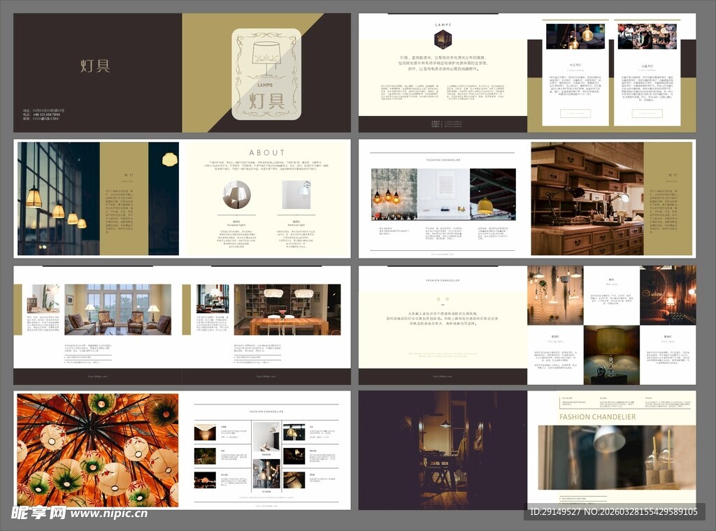Viewport: 716px width, 531px height.
Task: Click the ABOUT heading
Action: 267,152
